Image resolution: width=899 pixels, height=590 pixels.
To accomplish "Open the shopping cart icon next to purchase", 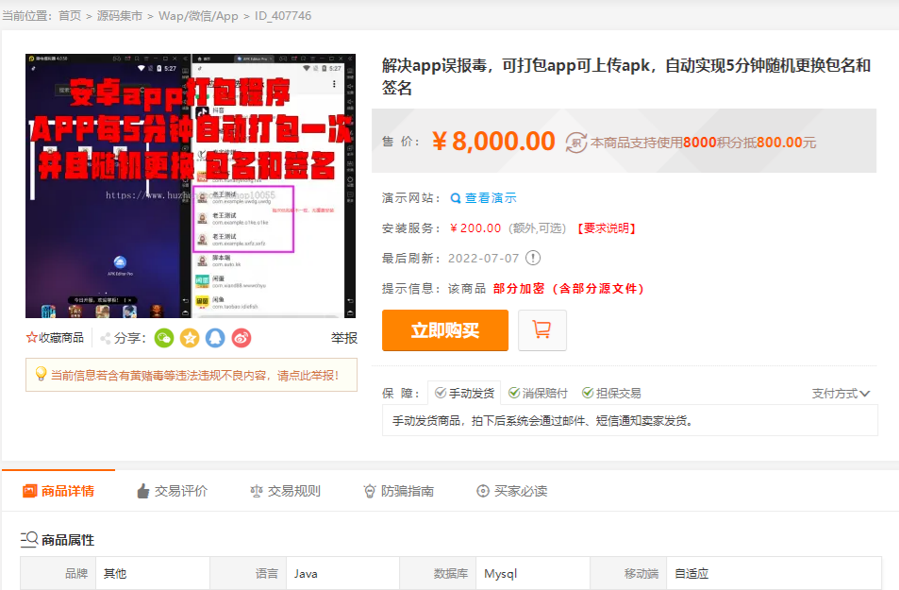I will click(x=541, y=329).
